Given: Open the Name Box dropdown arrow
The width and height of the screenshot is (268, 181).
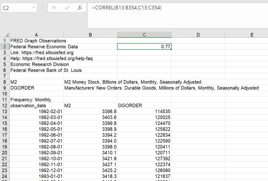Looking at the screenshot, I should (x=33, y=7).
